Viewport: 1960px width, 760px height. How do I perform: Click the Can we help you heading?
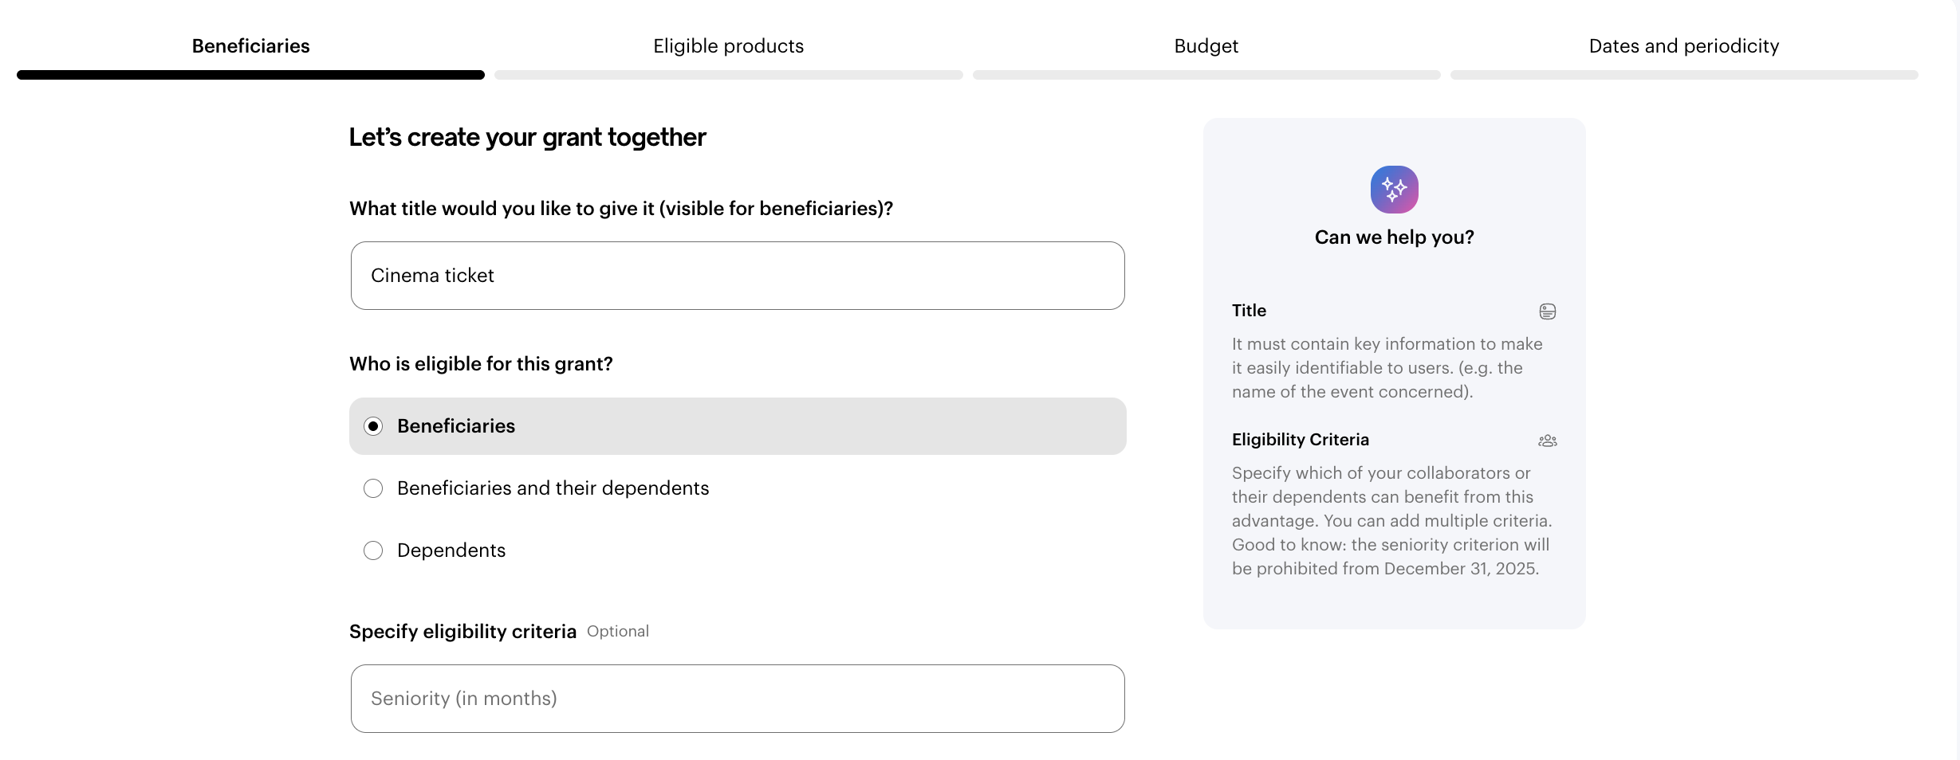(x=1394, y=237)
